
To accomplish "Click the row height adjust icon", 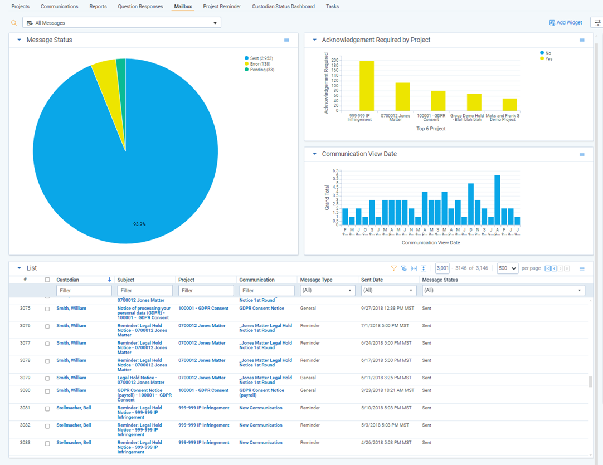I will 424,268.
